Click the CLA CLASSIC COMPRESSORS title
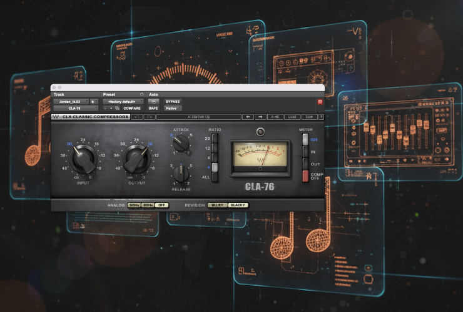 pyautogui.click(x=95, y=117)
